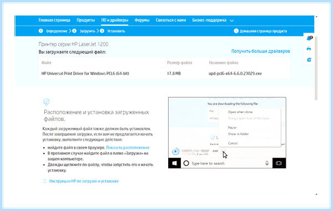Click the info icon beside Домашняя страница продукта
Image resolution: width=333 pixels, height=211 pixels.
tap(236, 31)
